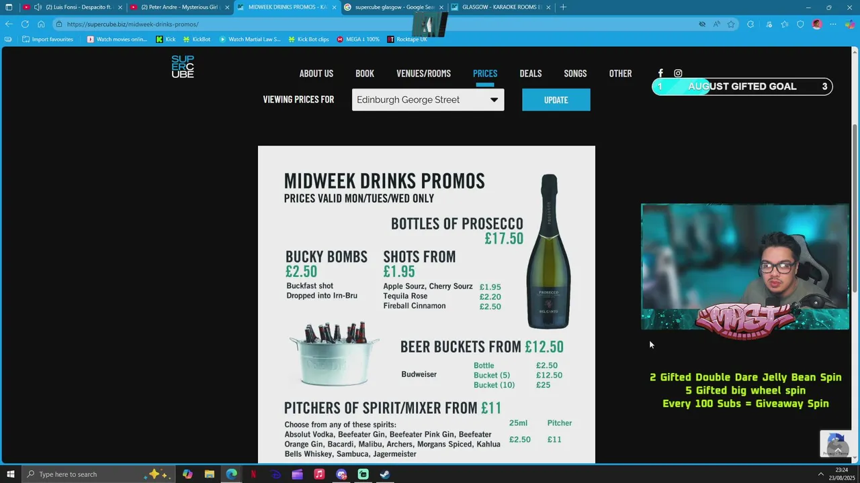The width and height of the screenshot is (860, 483).
Task: Open the Kick bookmark
Action: point(165,40)
